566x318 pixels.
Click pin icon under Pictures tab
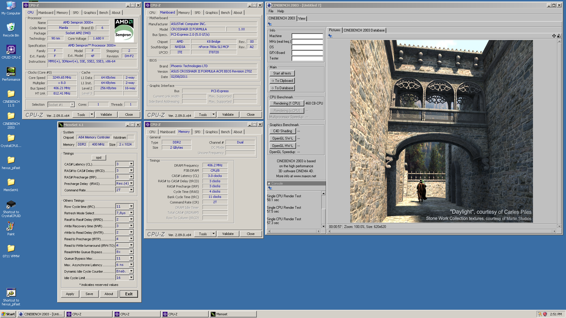click(330, 36)
